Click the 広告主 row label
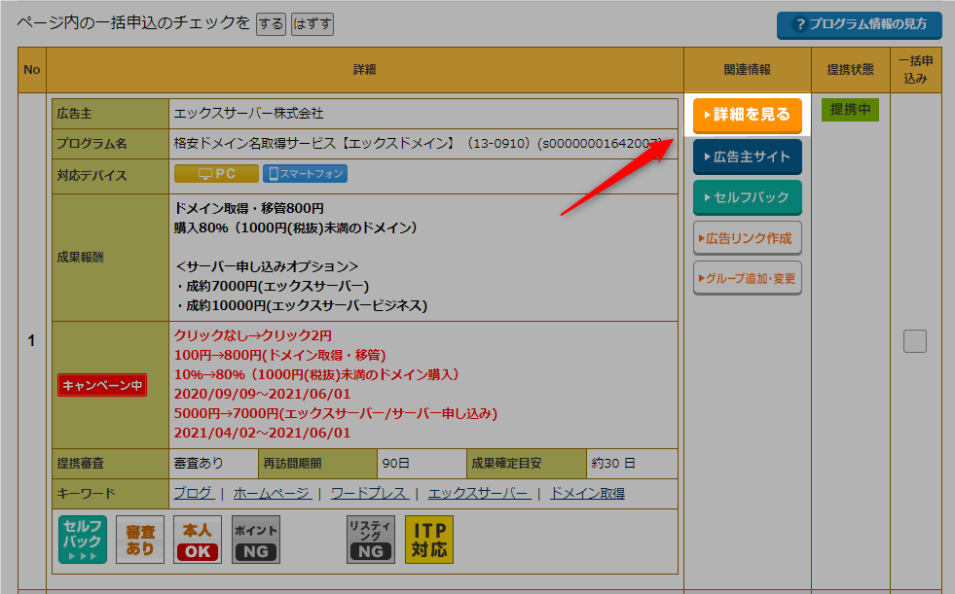The height and width of the screenshot is (594, 955). 110,114
